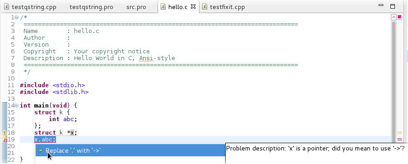Close the hello.c tab with its X
The width and height of the screenshot is (408, 164).
[193, 6]
